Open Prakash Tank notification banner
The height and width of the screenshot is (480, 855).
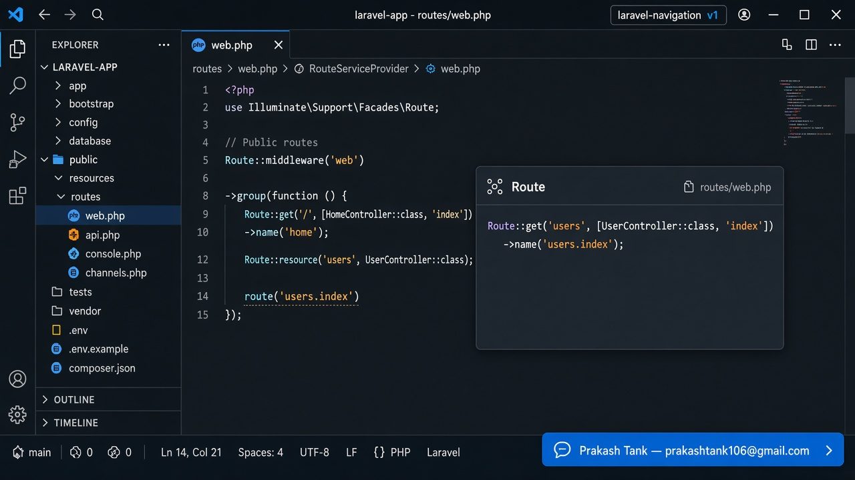click(x=693, y=450)
